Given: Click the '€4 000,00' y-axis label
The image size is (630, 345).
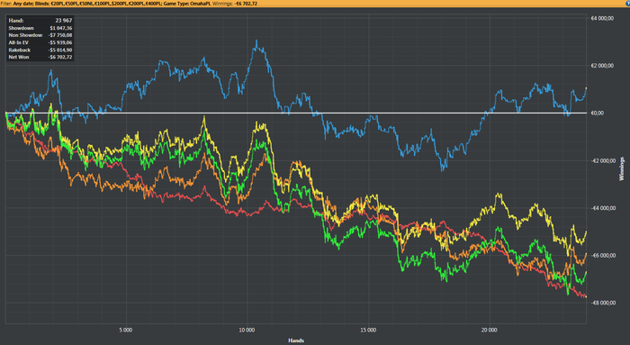Looking at the screenshot, I should tap(602, 19).
